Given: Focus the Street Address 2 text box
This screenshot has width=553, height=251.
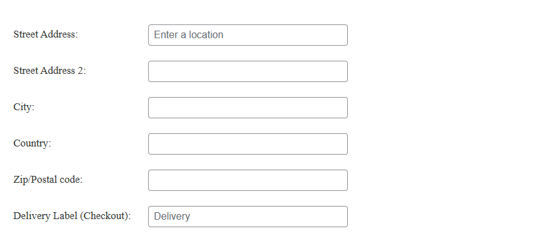Looking at the screenshot, I should (x=248, y=71).
